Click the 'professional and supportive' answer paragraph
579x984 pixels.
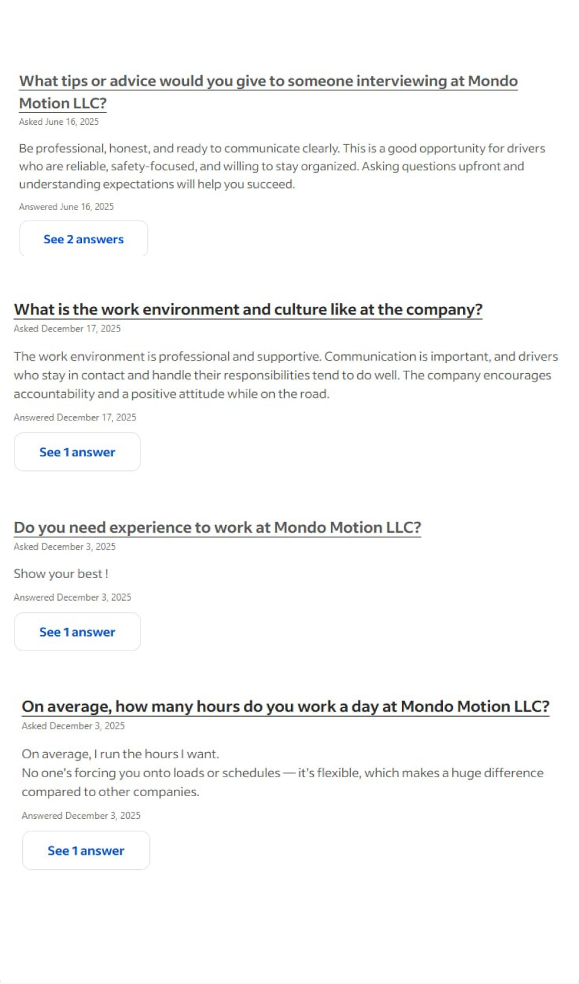coord(285,375)
